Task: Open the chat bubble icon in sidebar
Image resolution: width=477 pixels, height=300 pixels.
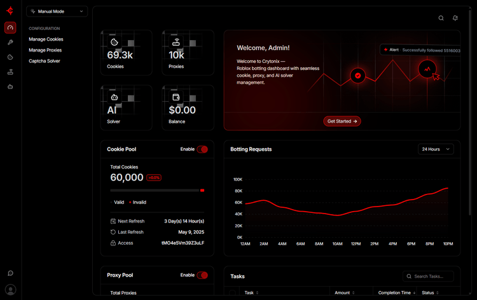Action: pyautogui.click(x=10, y=273)
